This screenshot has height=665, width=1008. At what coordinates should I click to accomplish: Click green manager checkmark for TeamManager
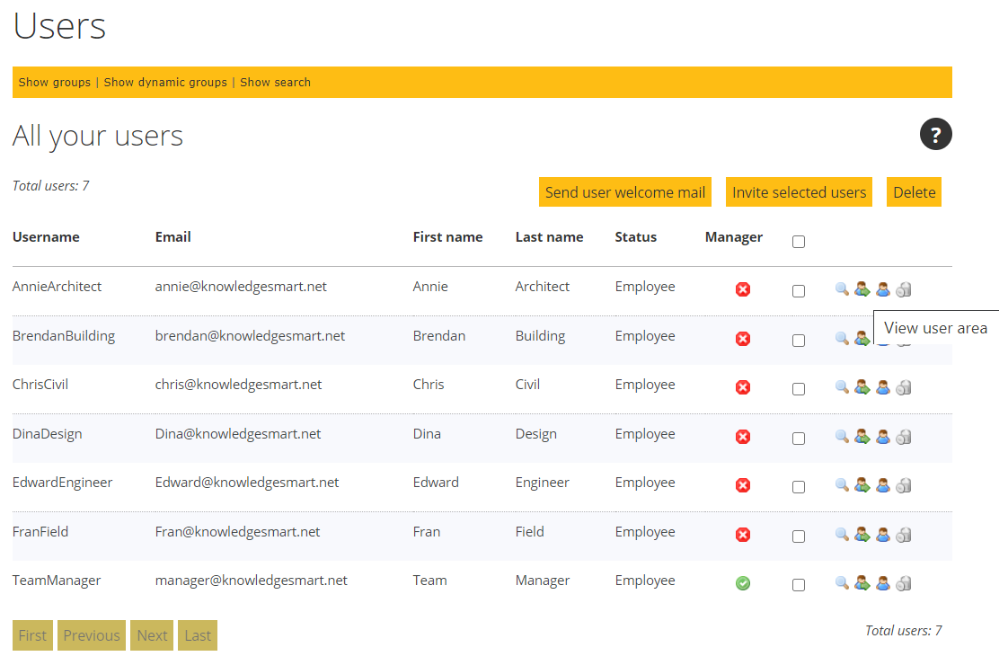click(x=742, y=583)
